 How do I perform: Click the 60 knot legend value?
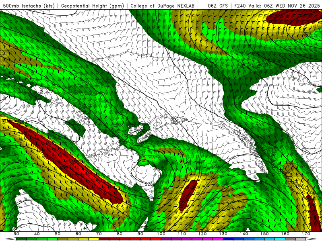[78, 234]
